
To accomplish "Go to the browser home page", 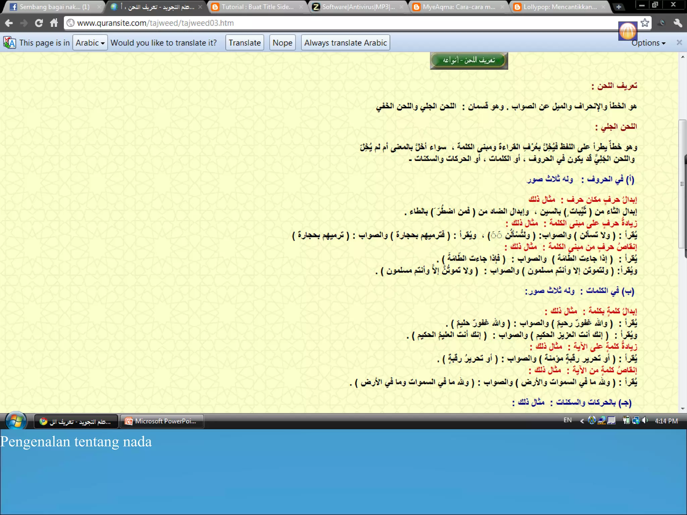I will pyautogui.click(x=54, y=23).
